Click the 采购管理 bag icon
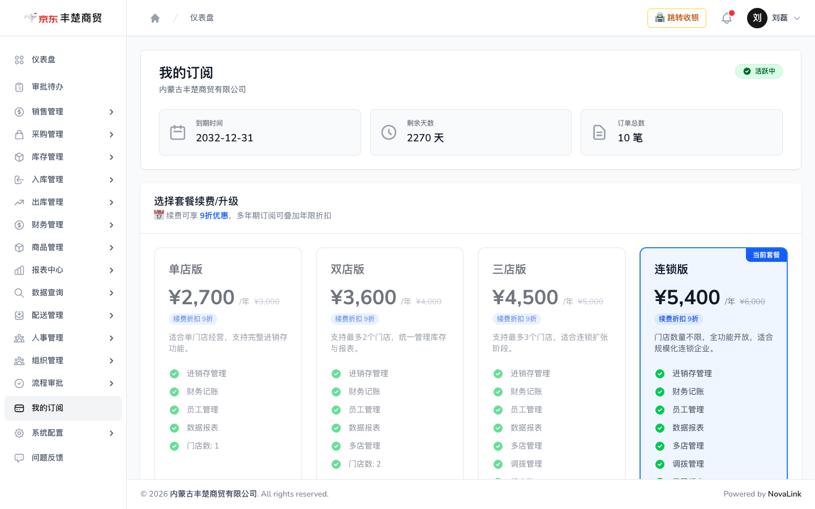 click(19, 135)
